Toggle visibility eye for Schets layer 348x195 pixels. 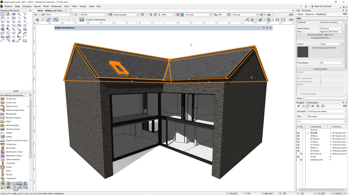coord(298,157)
